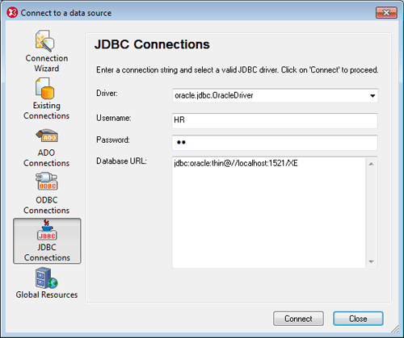The image size is (404, 338).
Task: Close the dialog with the red X
Action: click(386, 13)
